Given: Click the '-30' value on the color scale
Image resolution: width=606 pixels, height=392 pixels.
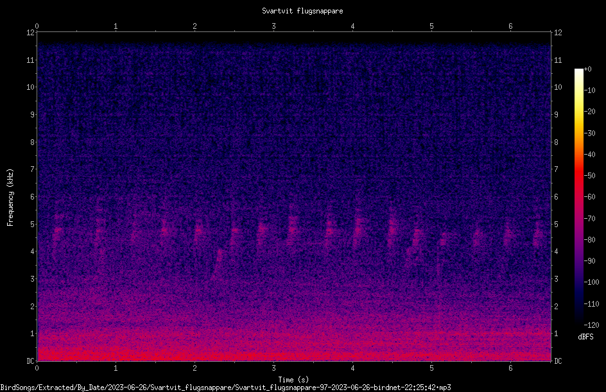Looking at the screenshot, I should coord(590,133).
